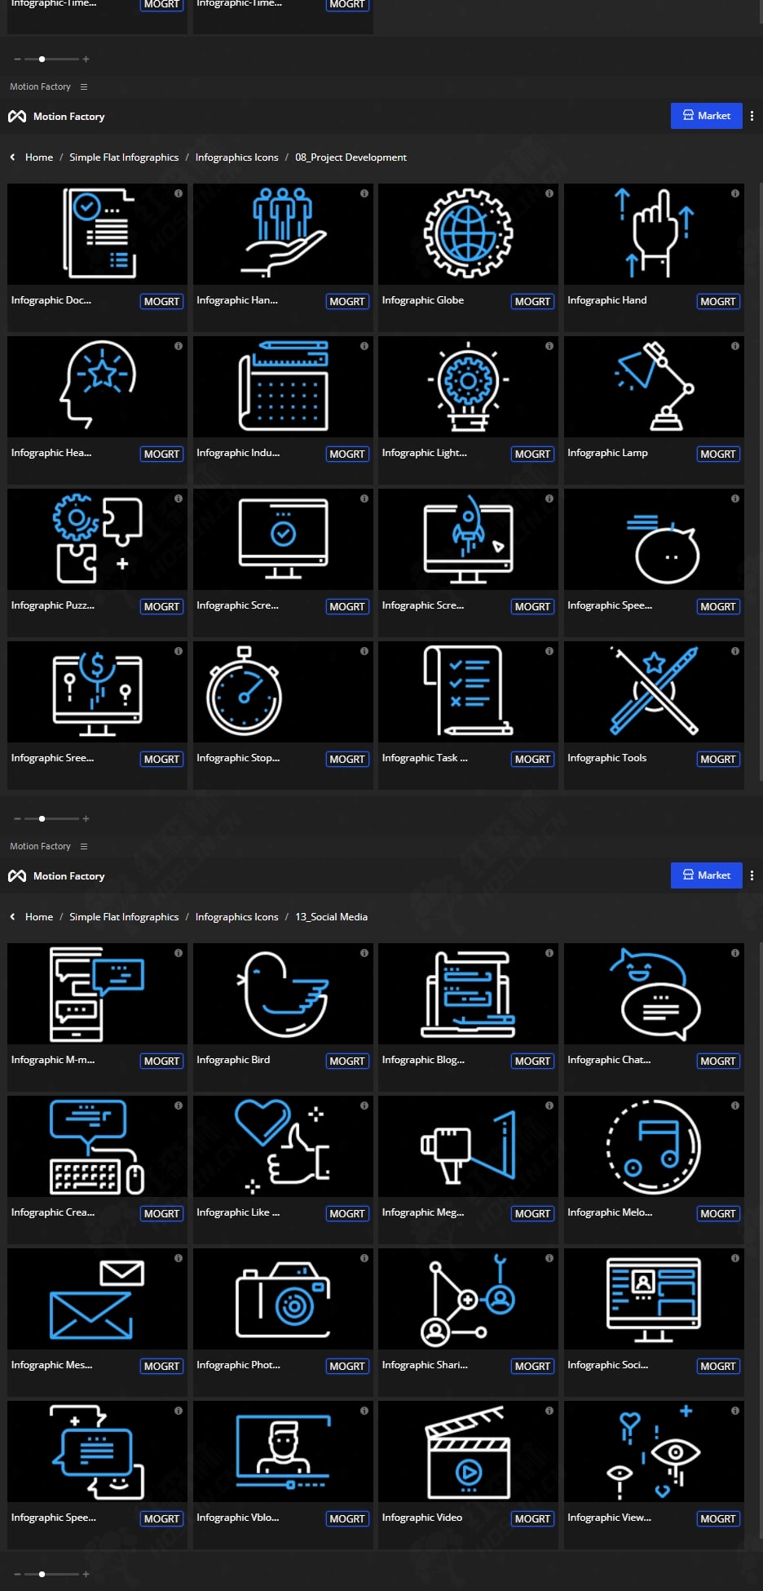Viewport: 763px width, 1591px height.
Task: Select the 13_Social Media breadcrumb item
Action: coord(331,917)
